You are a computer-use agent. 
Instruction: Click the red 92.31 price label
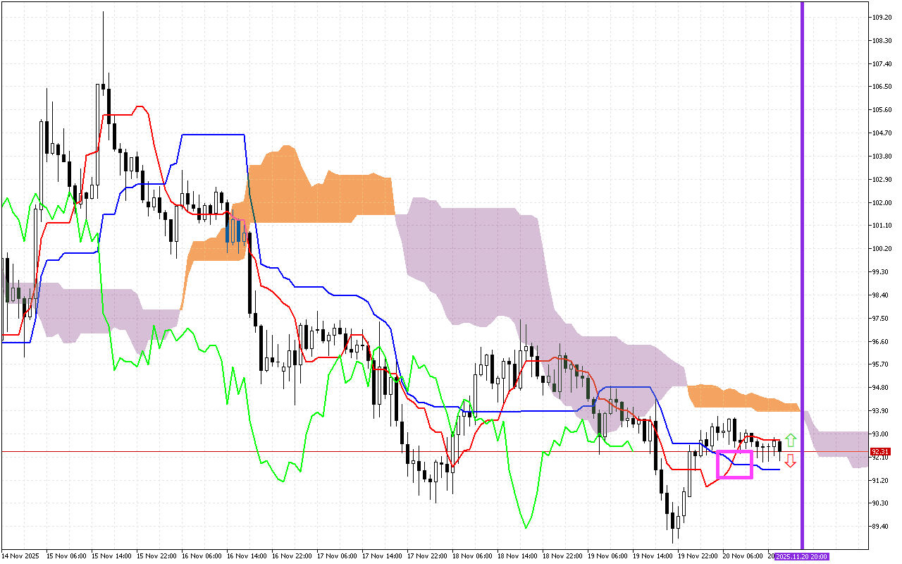click(880, 452)
